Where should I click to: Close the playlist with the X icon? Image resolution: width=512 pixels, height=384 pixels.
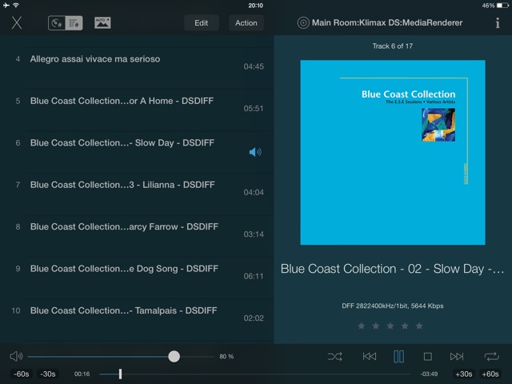point(17,23)
